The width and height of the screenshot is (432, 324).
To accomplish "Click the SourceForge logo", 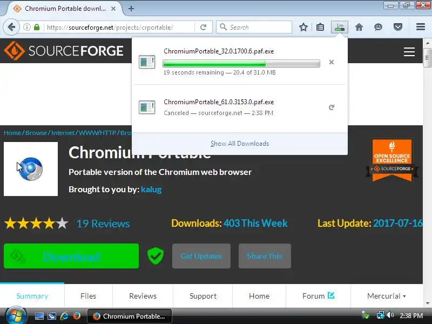I will click(x=64, y=51).
